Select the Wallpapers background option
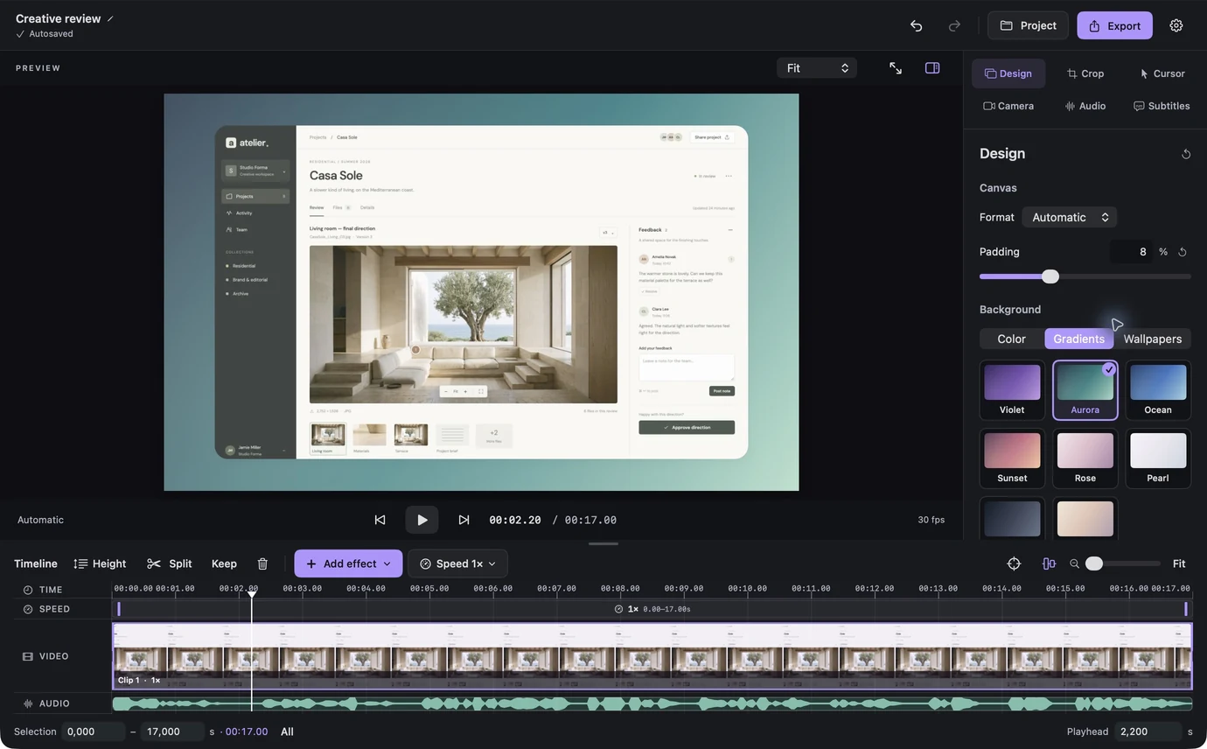The image size is (1207, 749). [1153, 339]
